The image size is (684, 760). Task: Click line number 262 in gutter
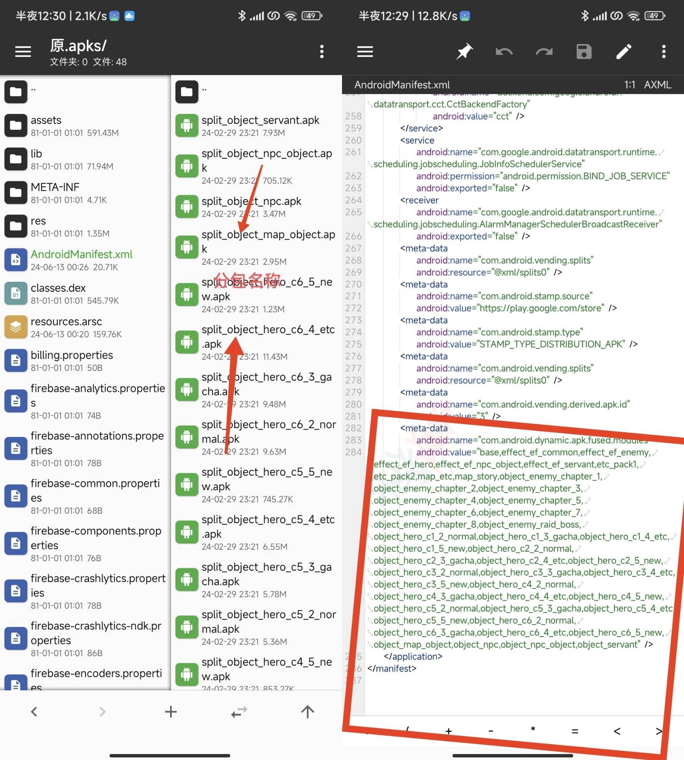(353, 176)
